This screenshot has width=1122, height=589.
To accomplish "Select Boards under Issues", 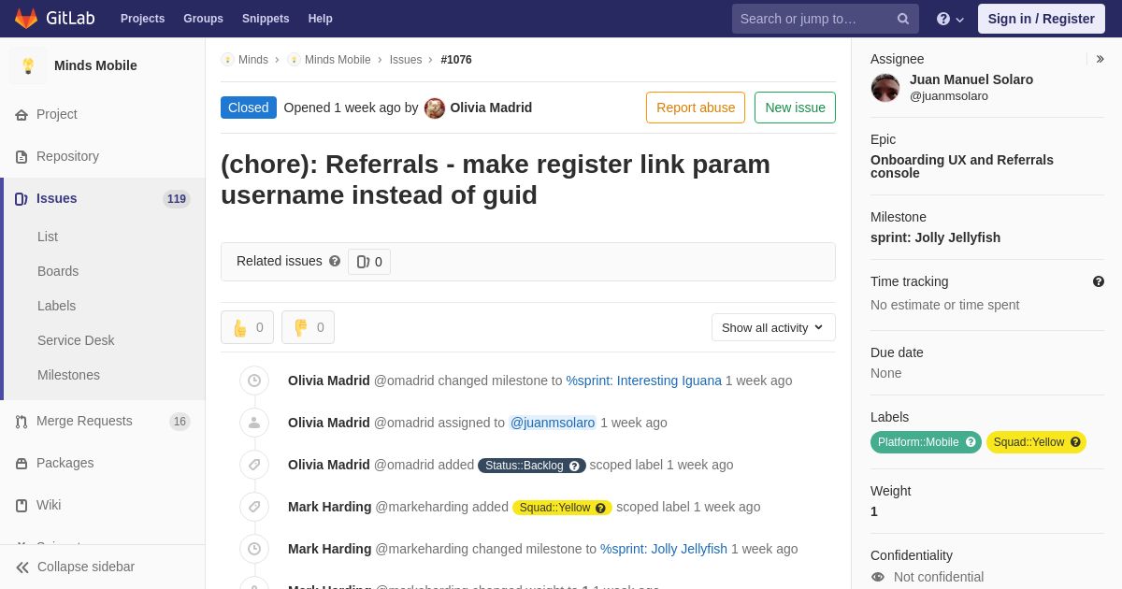I will coord(58,271).
